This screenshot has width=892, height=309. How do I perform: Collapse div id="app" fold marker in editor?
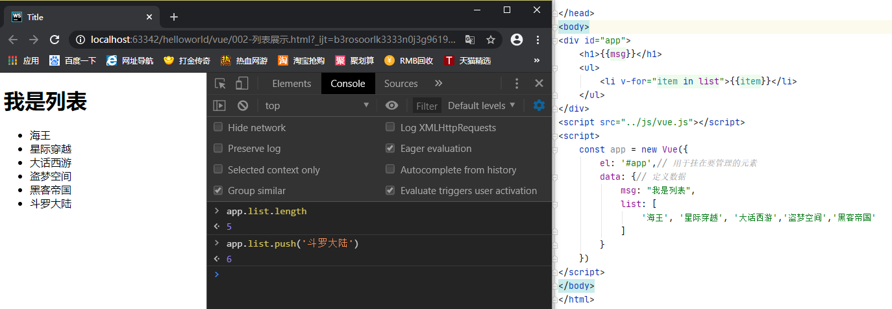click(x=555, y=40)
